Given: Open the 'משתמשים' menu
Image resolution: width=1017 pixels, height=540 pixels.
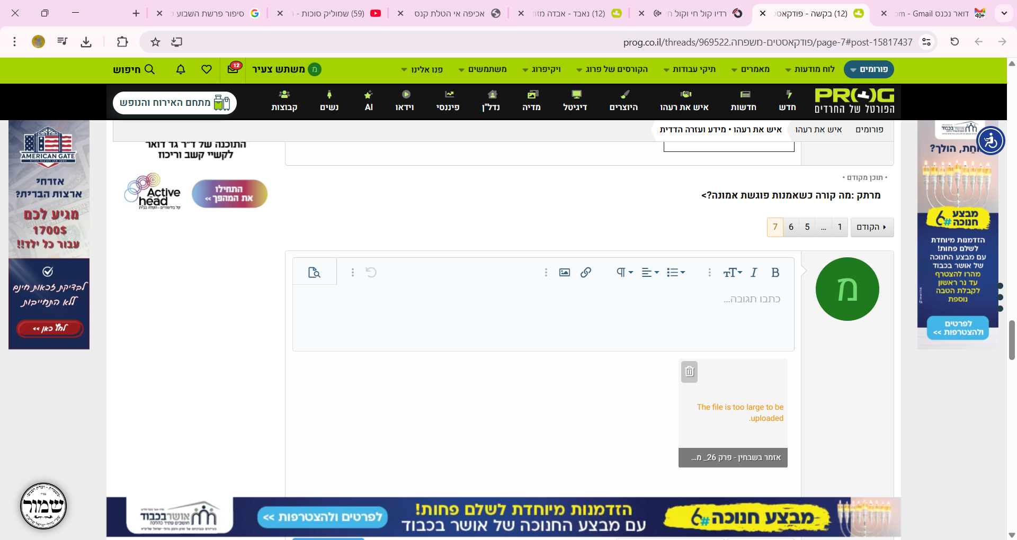Looking at the screenshot, I should tap(483, 69).
